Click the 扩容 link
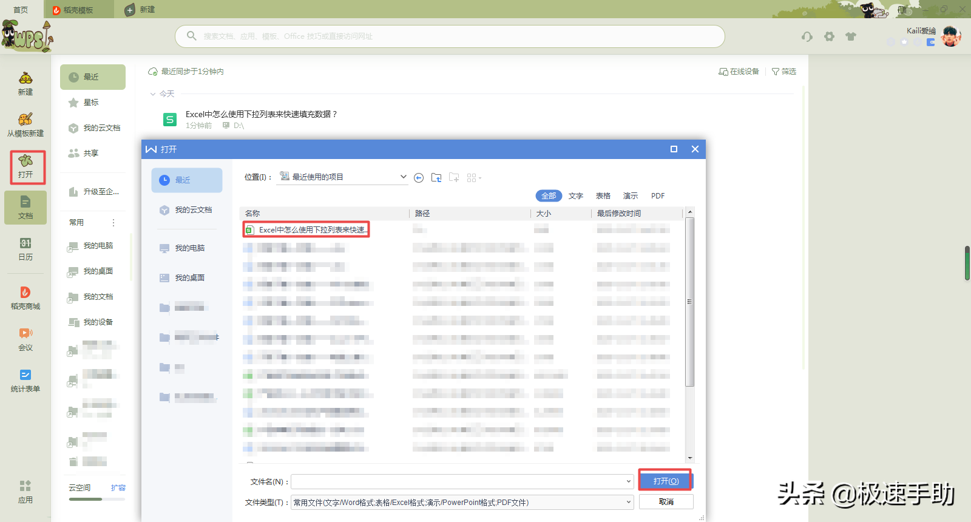 click(x=118, y=487)
